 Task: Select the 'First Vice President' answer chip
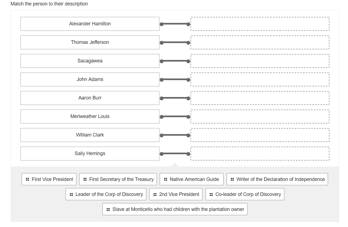(49, 179)
